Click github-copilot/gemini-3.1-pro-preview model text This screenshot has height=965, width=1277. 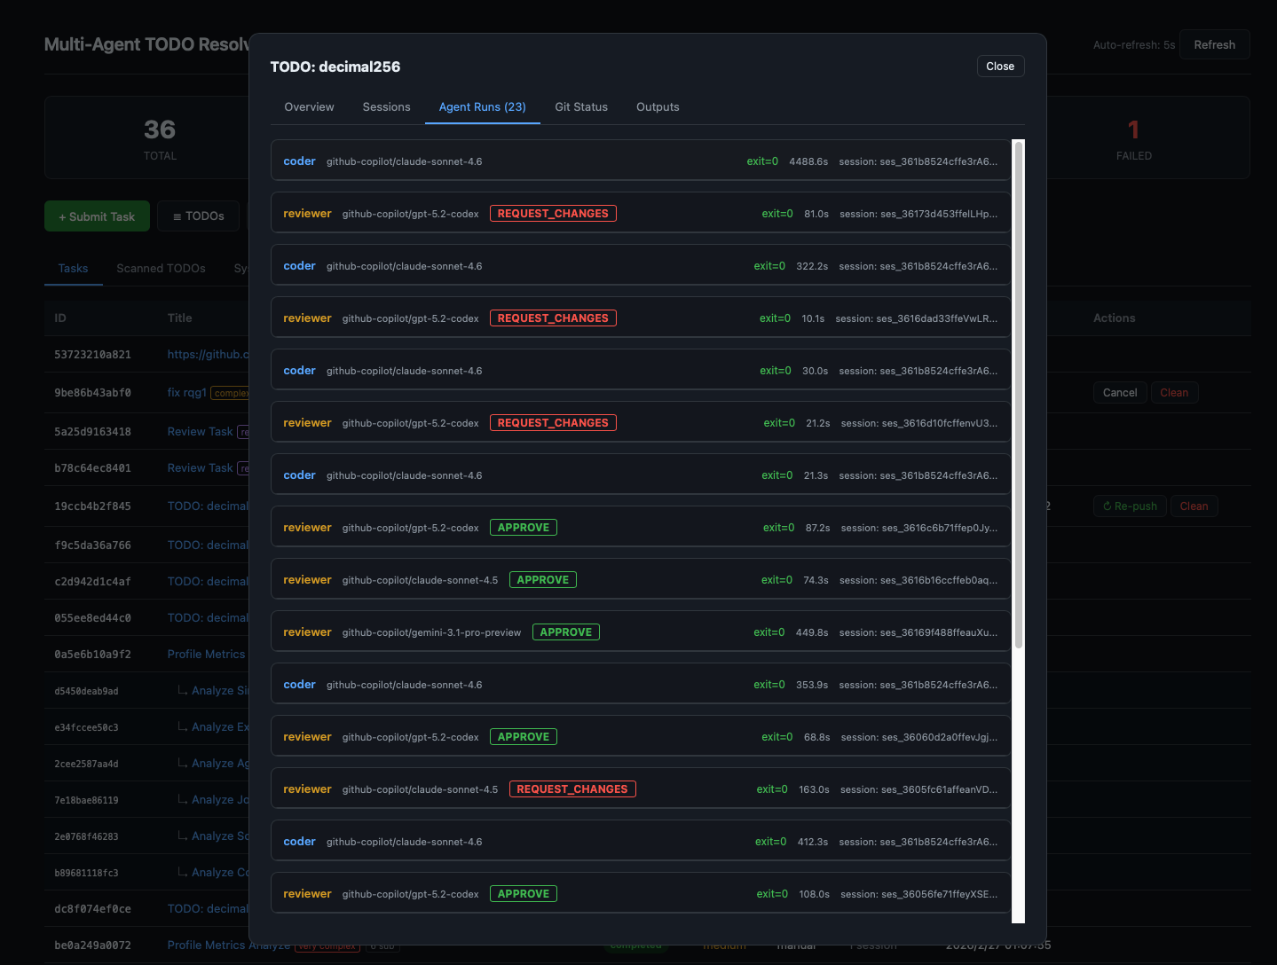[431, 632]
